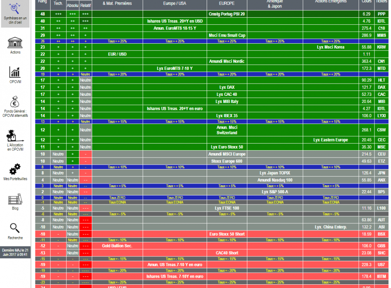The width and height of the screenshot is (391, 288).
Task: Open the OPCVM bar chart icon
Action: (15, 72)
